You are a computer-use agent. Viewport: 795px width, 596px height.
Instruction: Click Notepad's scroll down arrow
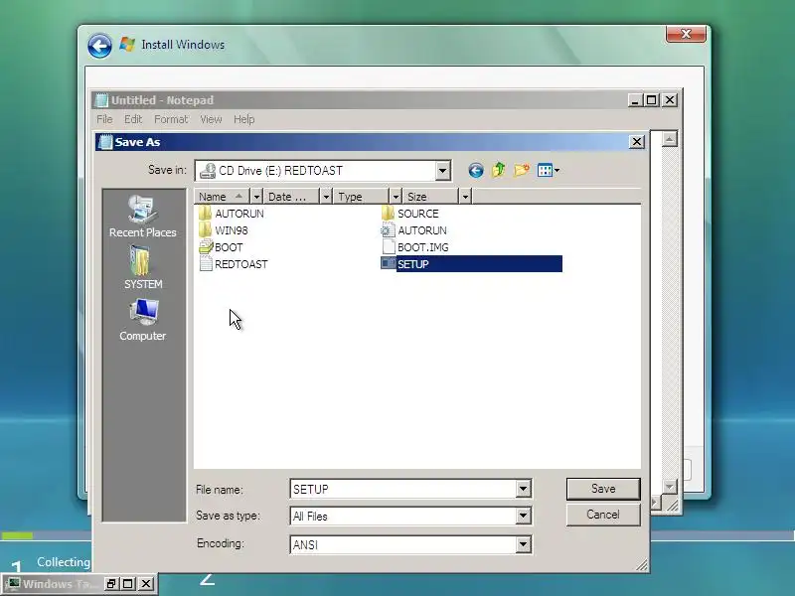pyautogui.click(x=670, y=487)
